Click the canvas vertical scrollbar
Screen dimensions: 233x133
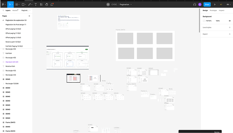199,21
